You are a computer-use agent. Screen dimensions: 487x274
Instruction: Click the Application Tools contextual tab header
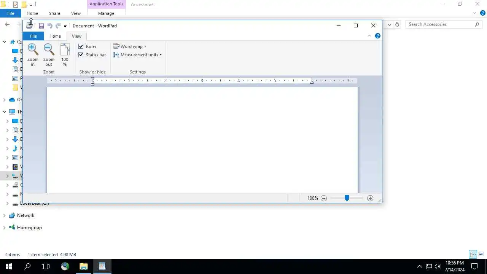tap(106, 4)
